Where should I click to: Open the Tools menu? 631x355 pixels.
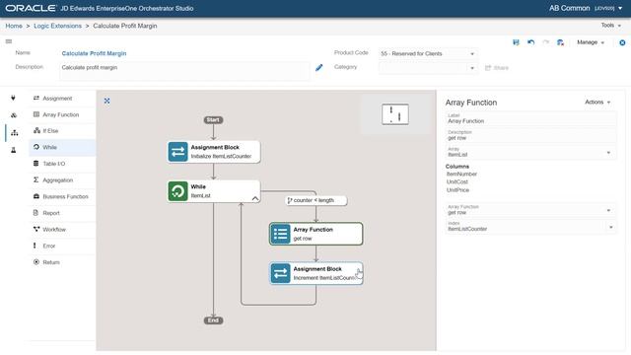coord(611,26)
